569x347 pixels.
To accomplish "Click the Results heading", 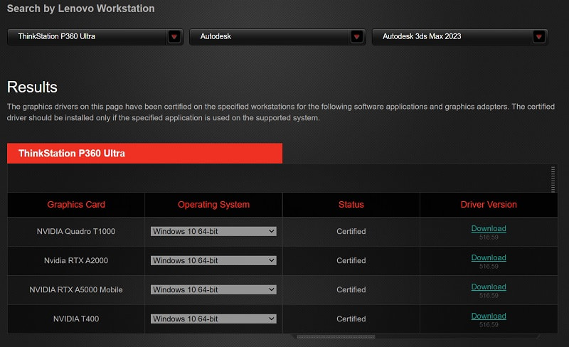I will click(32, 87).
